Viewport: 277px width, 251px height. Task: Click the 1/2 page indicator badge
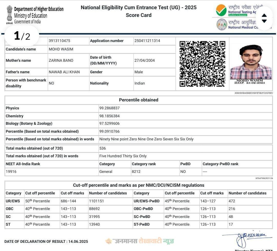[x=22, y=36]
